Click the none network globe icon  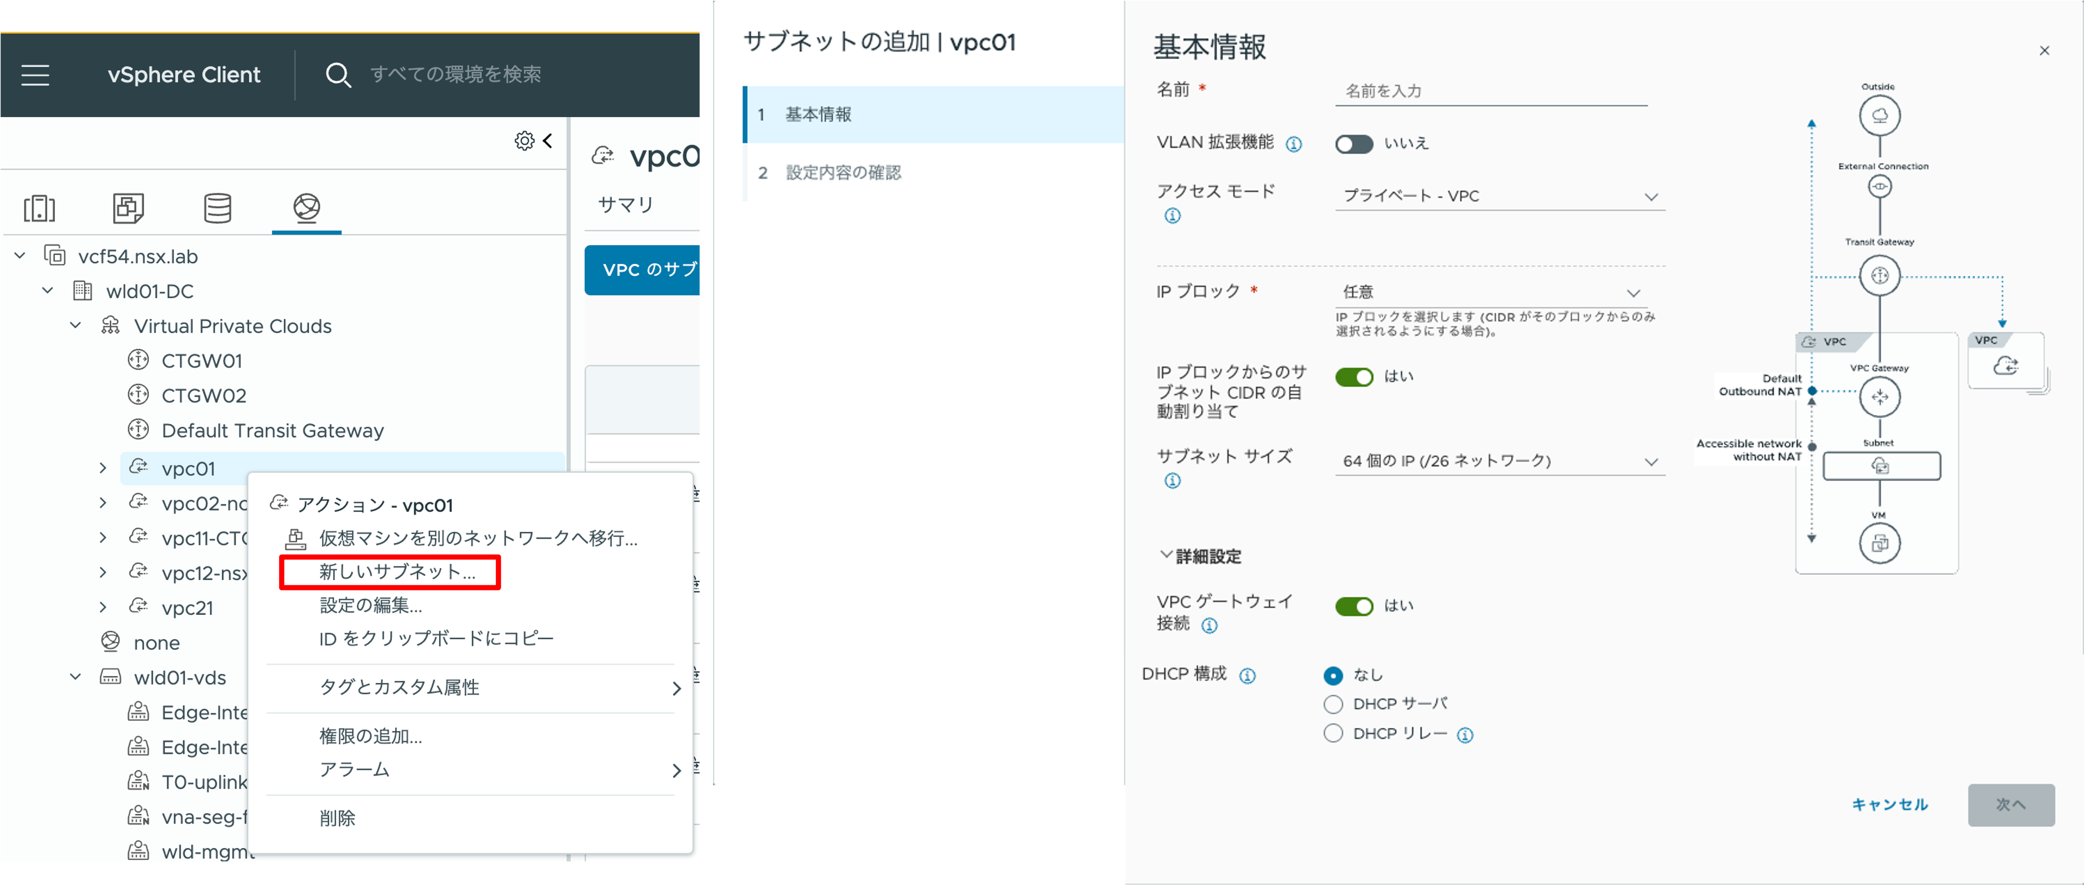tap(111, 642)
